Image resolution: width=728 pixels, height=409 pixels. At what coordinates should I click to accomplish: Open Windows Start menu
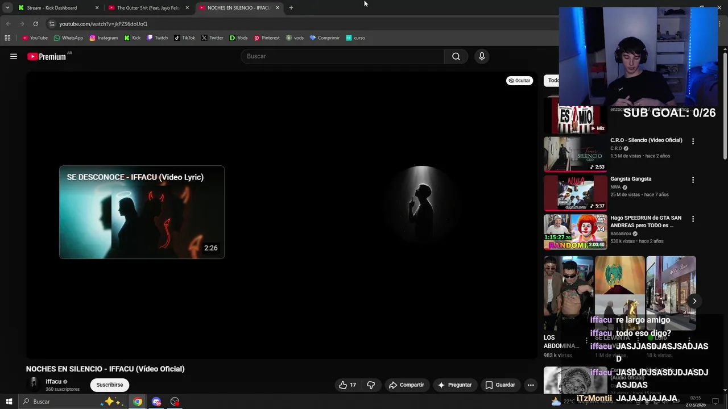[x=9, y=402]
